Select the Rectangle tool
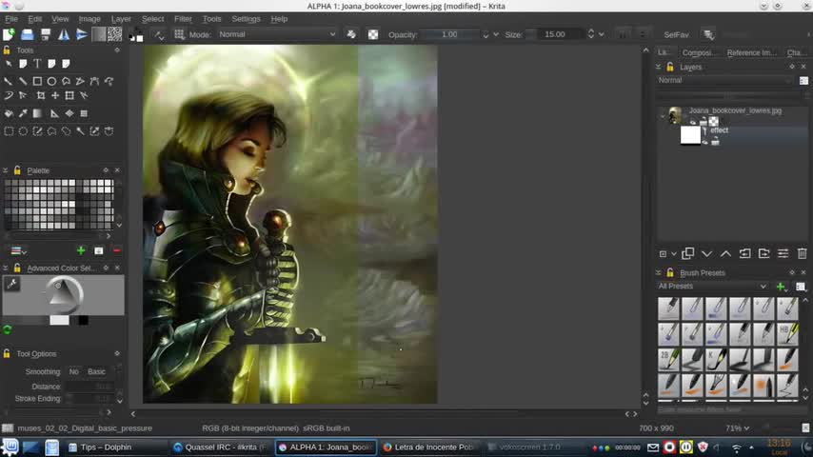 pyautogui.click(x=37, y=82)
